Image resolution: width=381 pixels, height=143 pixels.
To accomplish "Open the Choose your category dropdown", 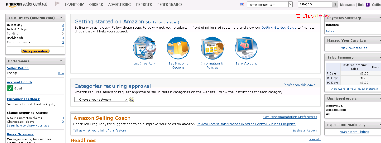I will [x=101, y=100].
